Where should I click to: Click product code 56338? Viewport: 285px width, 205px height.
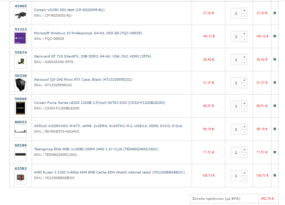(x=21, y=76)
